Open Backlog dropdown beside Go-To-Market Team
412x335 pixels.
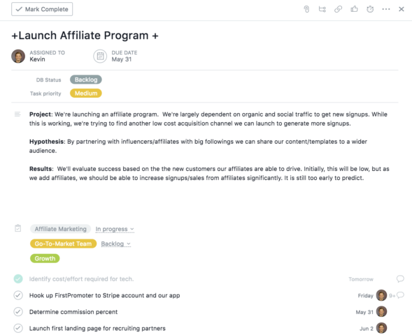pyautogui.click(x=116, y=244)
